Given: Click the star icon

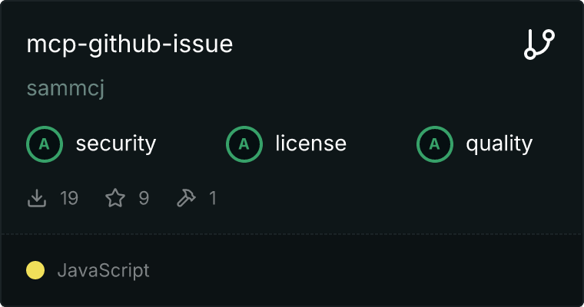Looking at the screenshot, I should 115,198.
